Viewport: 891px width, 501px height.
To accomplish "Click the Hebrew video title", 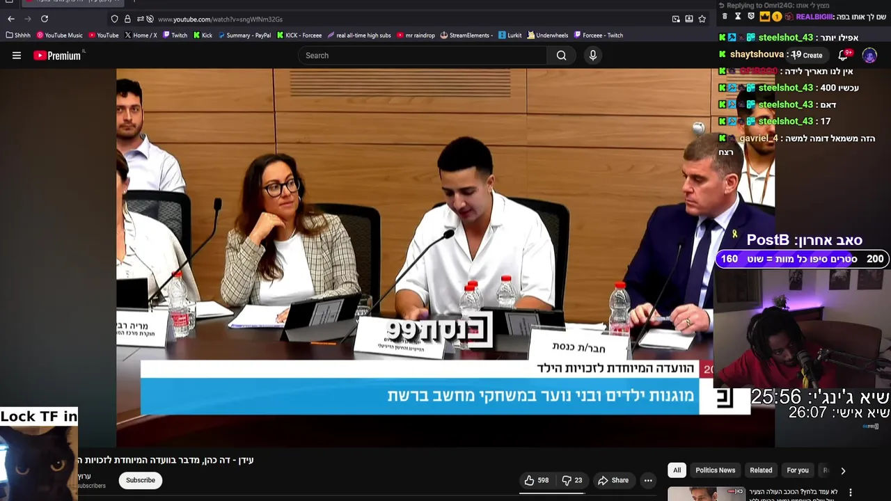I will click(x=166, y=460).
